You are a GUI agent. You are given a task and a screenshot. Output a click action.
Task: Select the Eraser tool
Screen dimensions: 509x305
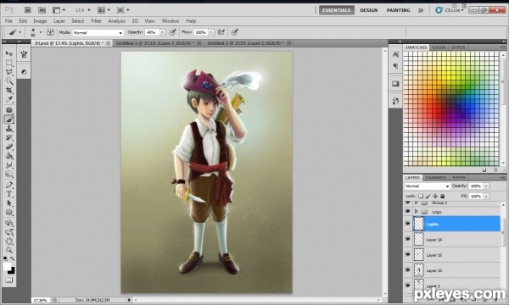click(x=9, y=147)
